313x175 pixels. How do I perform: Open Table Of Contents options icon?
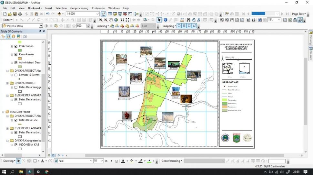pyautogui.click(x=25, y=37)
